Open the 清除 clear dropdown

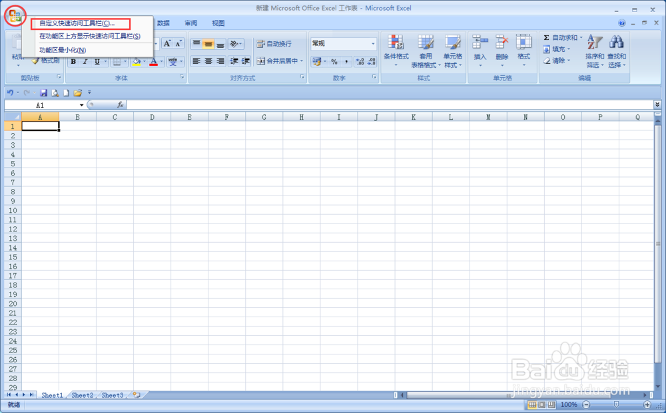pos(556,61)
